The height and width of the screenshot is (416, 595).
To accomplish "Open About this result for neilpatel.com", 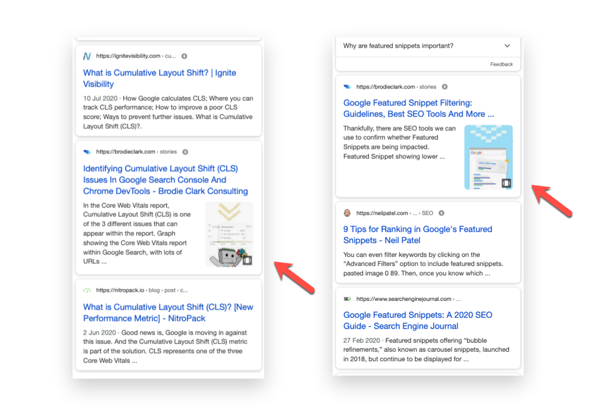I will pos(441,212).
